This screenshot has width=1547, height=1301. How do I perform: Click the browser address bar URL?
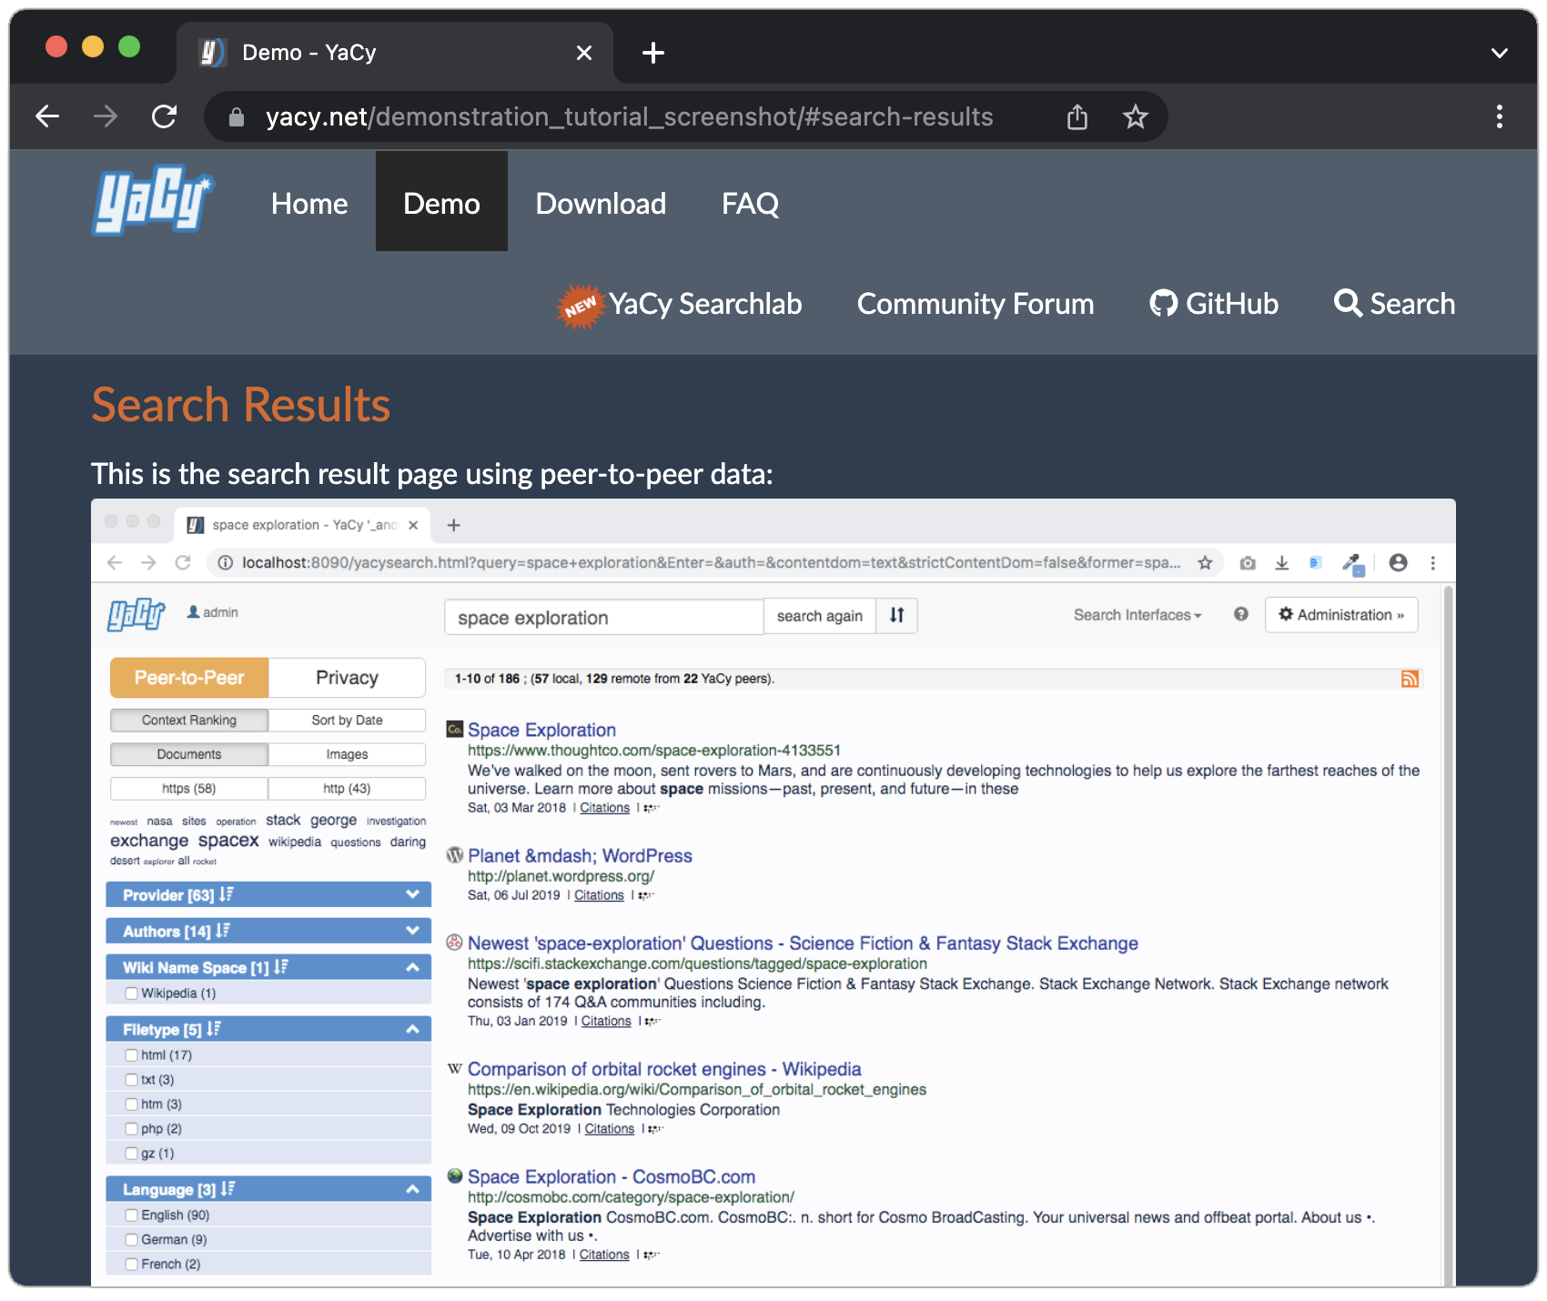click(x=629, y=116)
